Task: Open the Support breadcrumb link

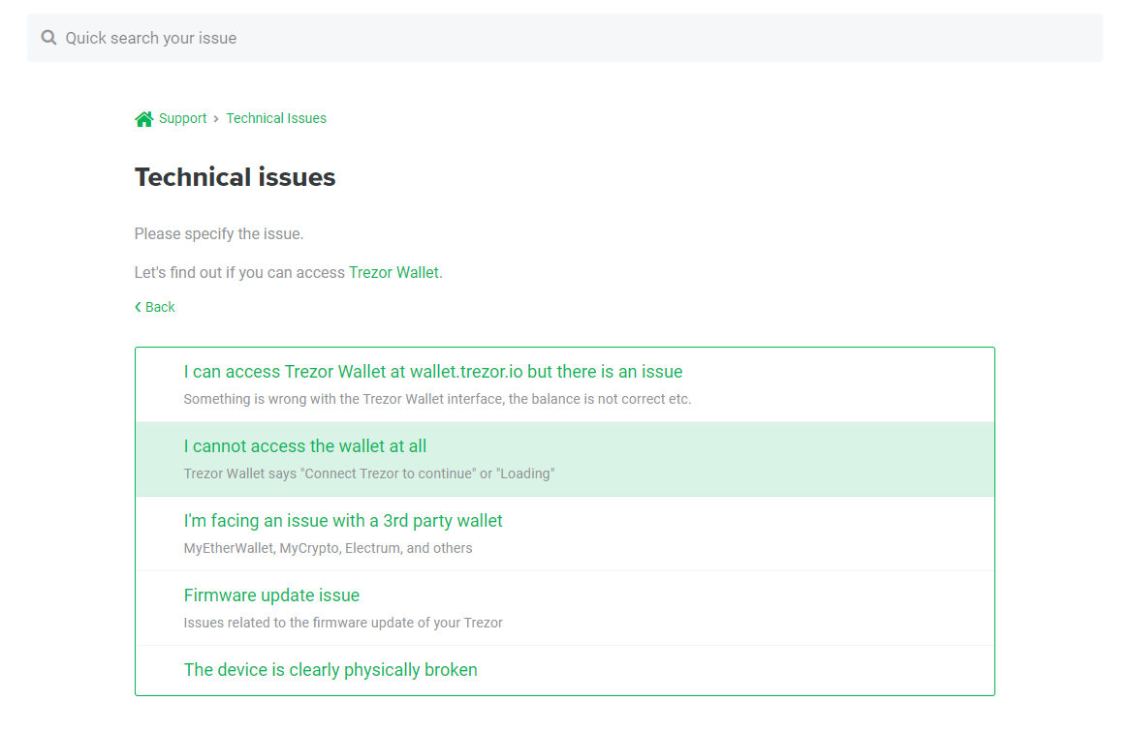Action: click(182, 118)
